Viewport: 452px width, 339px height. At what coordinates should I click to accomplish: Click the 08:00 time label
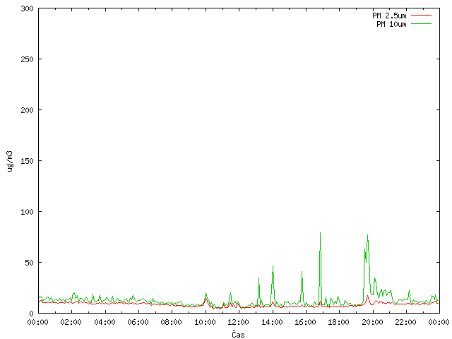click(172, 322)
